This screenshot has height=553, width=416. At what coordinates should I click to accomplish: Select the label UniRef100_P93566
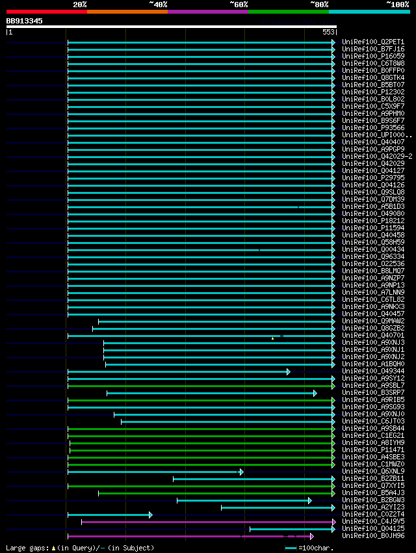click(373, 128)
